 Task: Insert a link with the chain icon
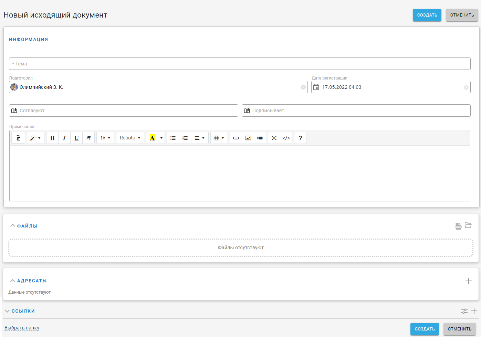236,138
